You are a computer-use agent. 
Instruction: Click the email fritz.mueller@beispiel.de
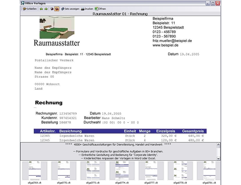click(172, 41)
